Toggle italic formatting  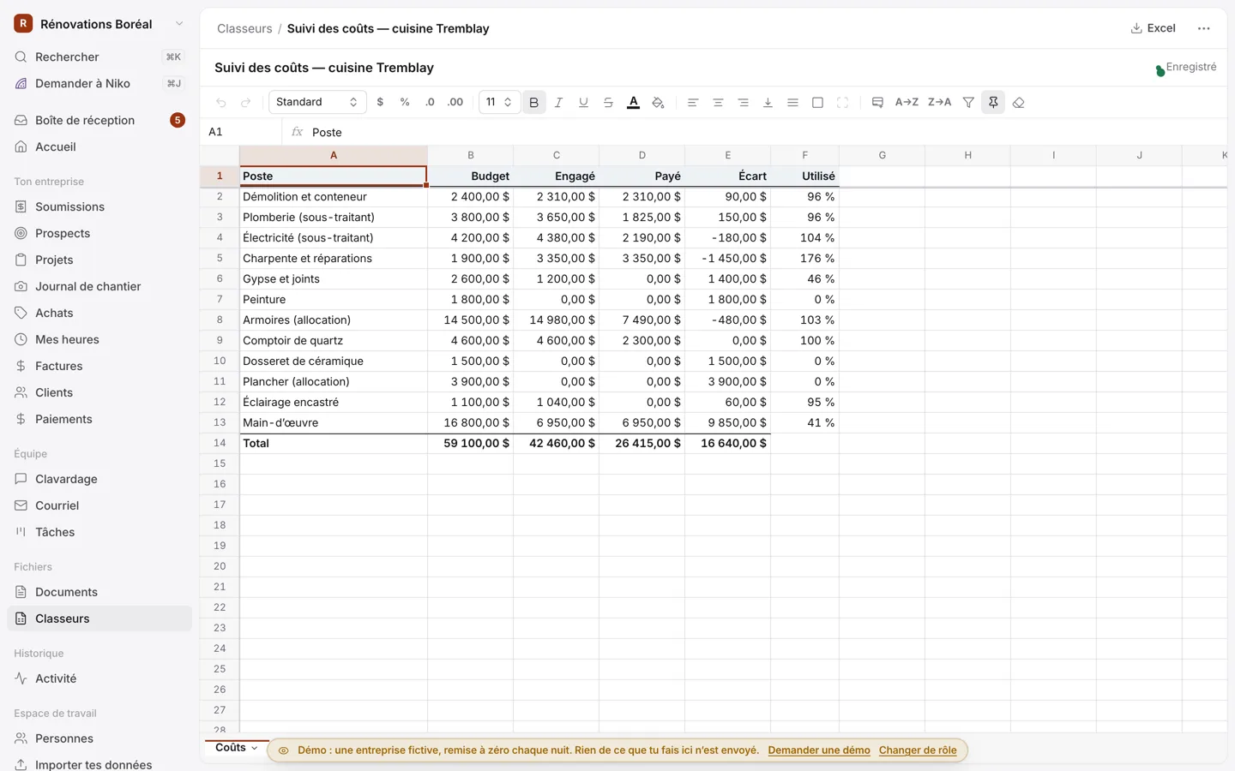(x=558, y=103)
